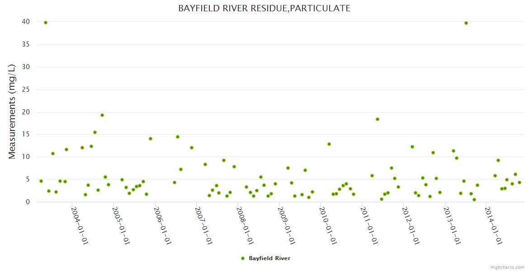This screenshot has height=271, width=529.
Task: Click the point near 15.5 in 2004
Action: click(95, 132)
